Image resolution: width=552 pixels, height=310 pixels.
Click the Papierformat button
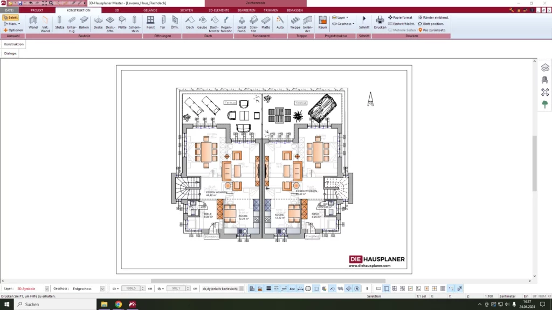401,17
